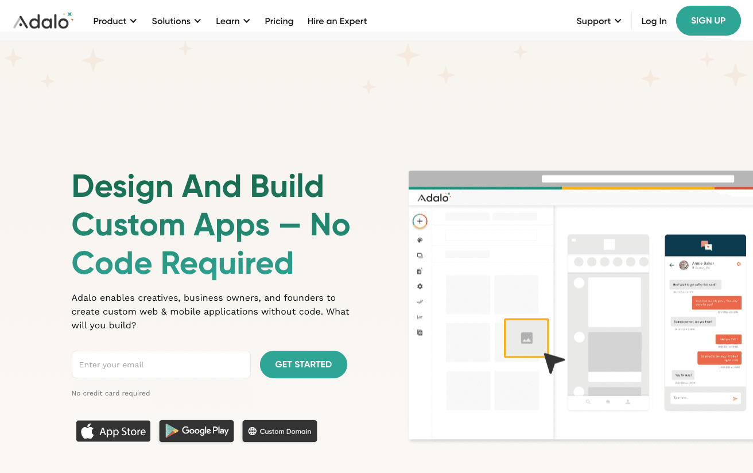Click the SIGN UP button
The height and width of the screenshot is (473, 753).
708,21
